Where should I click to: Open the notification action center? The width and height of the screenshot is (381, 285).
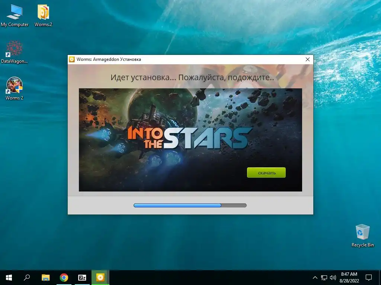(x=369, y=278)
